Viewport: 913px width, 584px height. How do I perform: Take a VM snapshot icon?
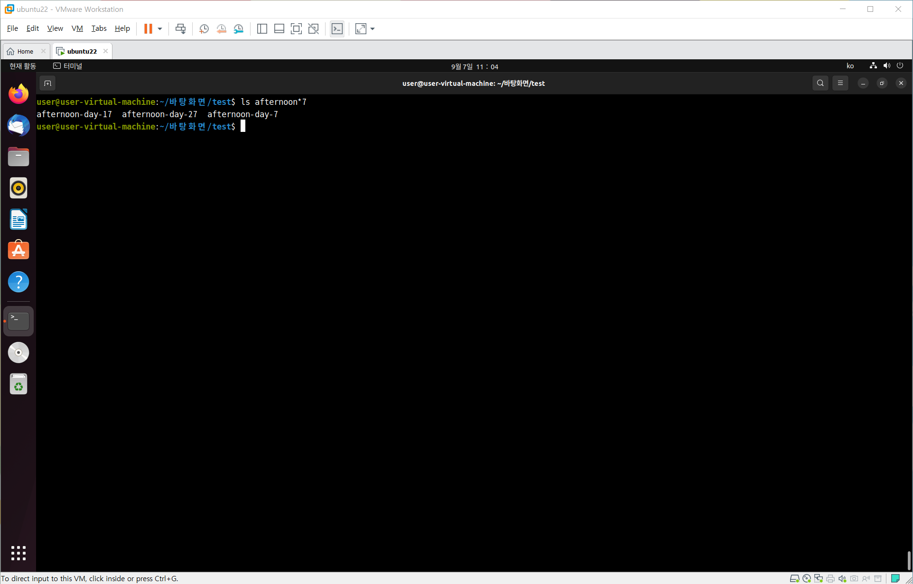(204, 29)
